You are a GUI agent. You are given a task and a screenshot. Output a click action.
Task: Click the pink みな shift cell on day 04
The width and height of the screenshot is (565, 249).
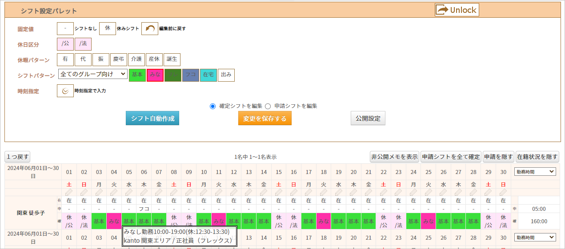114,221
